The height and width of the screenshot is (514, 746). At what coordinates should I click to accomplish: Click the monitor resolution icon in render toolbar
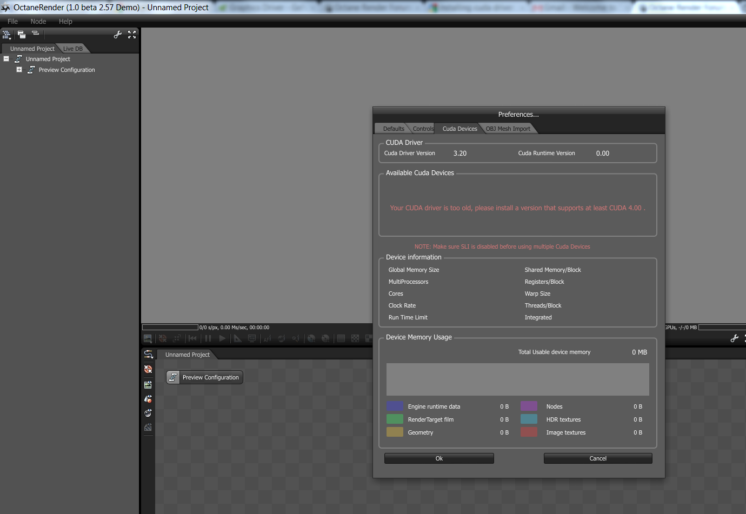[252, 338]
